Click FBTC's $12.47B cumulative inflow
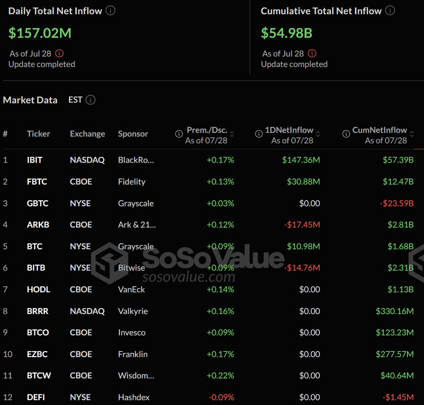The image size is (424, 405). [x=398, y=182]
